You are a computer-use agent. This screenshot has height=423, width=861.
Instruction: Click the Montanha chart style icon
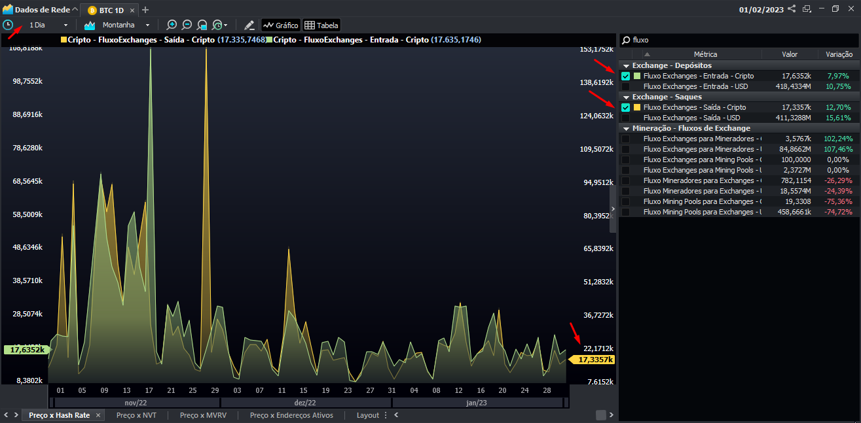[x=89, y=24]
